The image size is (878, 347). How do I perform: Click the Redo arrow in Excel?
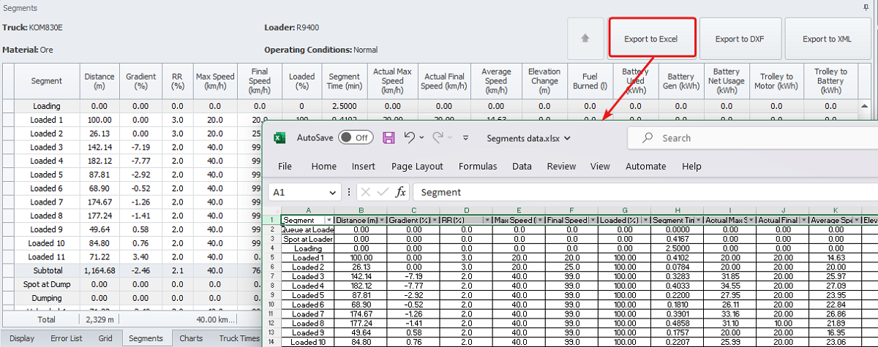[438, 138]
